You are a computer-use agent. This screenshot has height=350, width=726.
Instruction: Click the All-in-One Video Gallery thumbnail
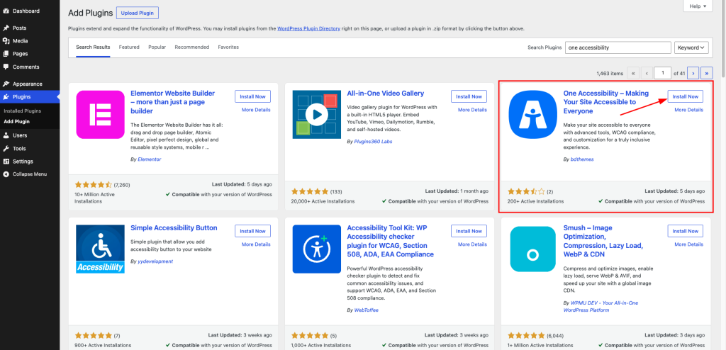317,114
